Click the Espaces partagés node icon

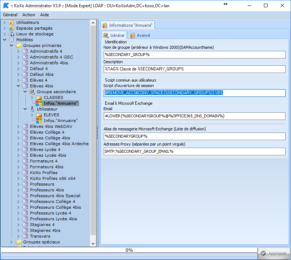coord(11,28)
